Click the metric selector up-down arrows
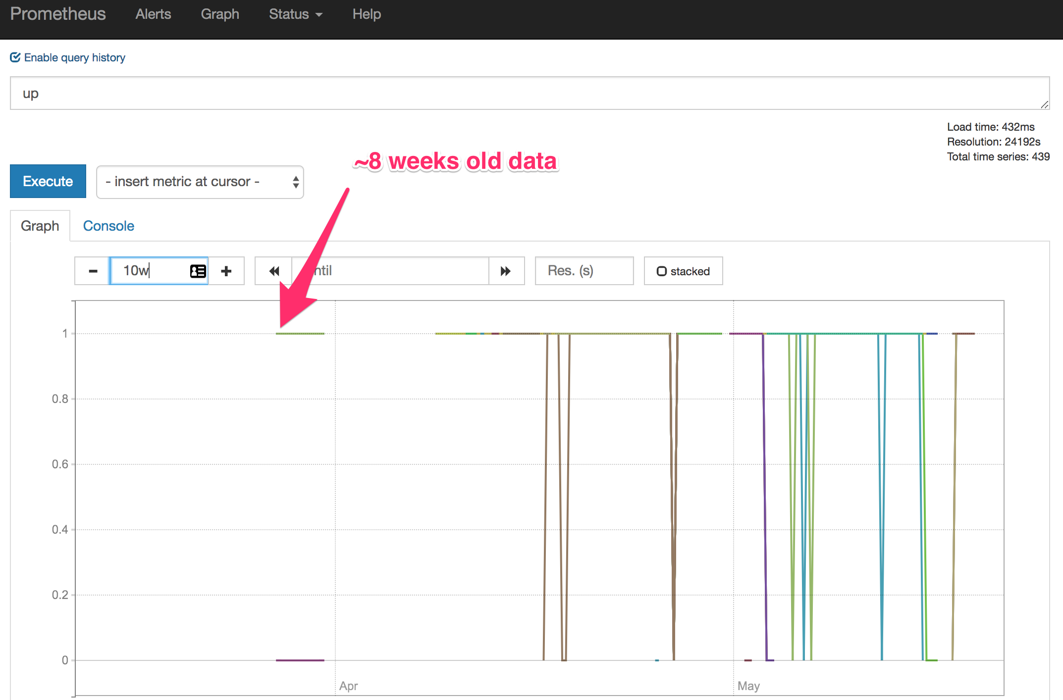Image resolution: width=1063 pixels, height=700 pixels. click(296, 182)
